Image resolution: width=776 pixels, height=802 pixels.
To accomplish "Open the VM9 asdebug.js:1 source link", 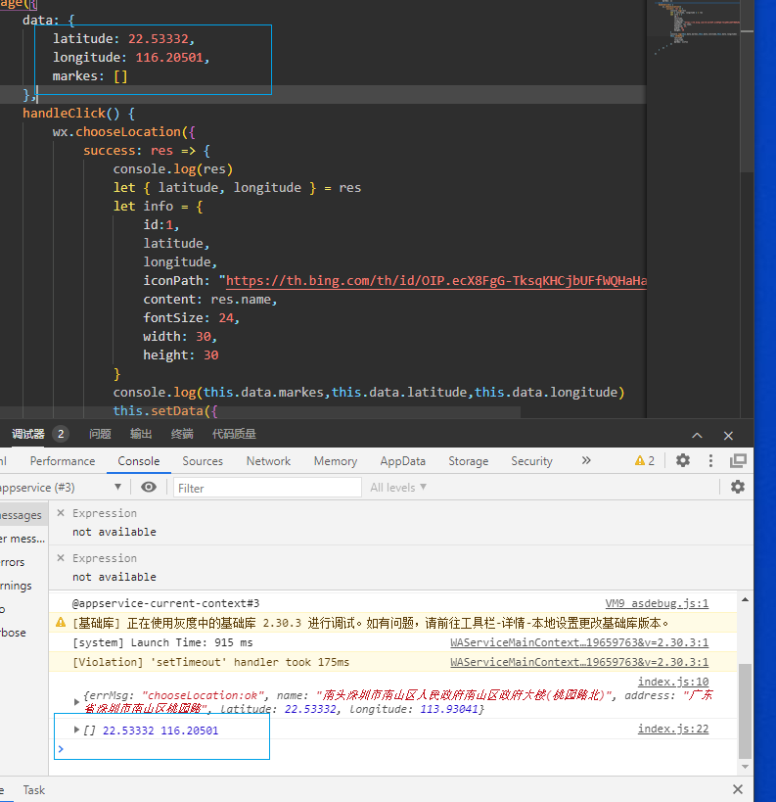I will pos(657,603).
